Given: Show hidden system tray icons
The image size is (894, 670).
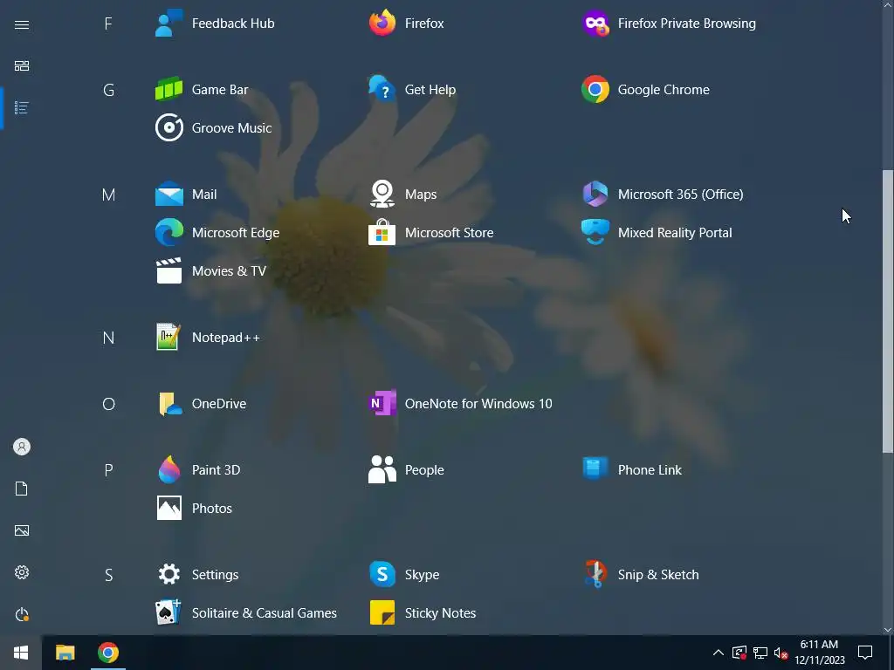Looking at the screenshot, I should (719, 653).
